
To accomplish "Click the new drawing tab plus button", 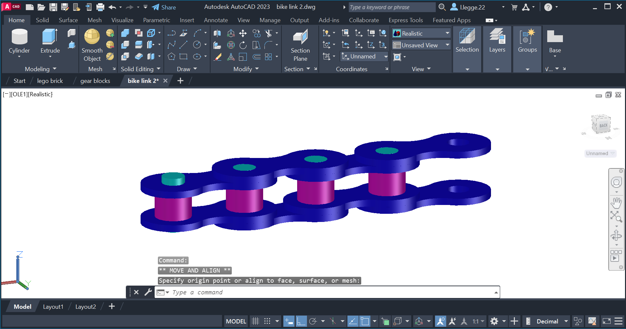I will [x=180, y=81].
